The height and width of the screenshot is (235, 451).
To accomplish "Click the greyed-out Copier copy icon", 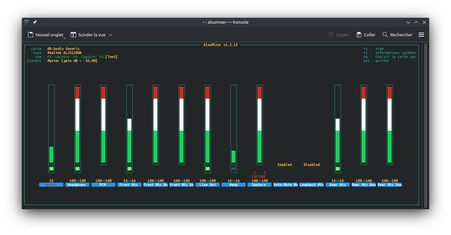I will coord(331,35).
